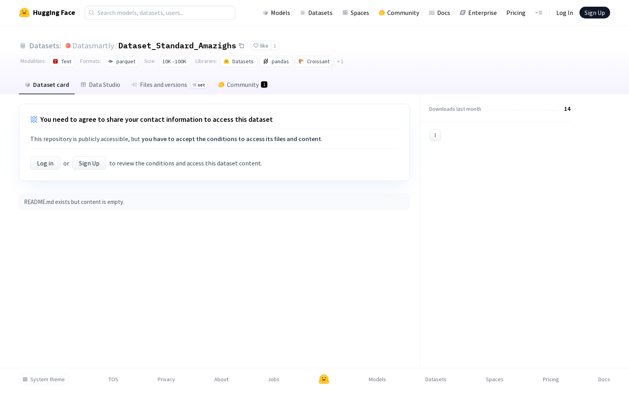Open Docs footer link
629x393 pixels.
tap(604, 379)
